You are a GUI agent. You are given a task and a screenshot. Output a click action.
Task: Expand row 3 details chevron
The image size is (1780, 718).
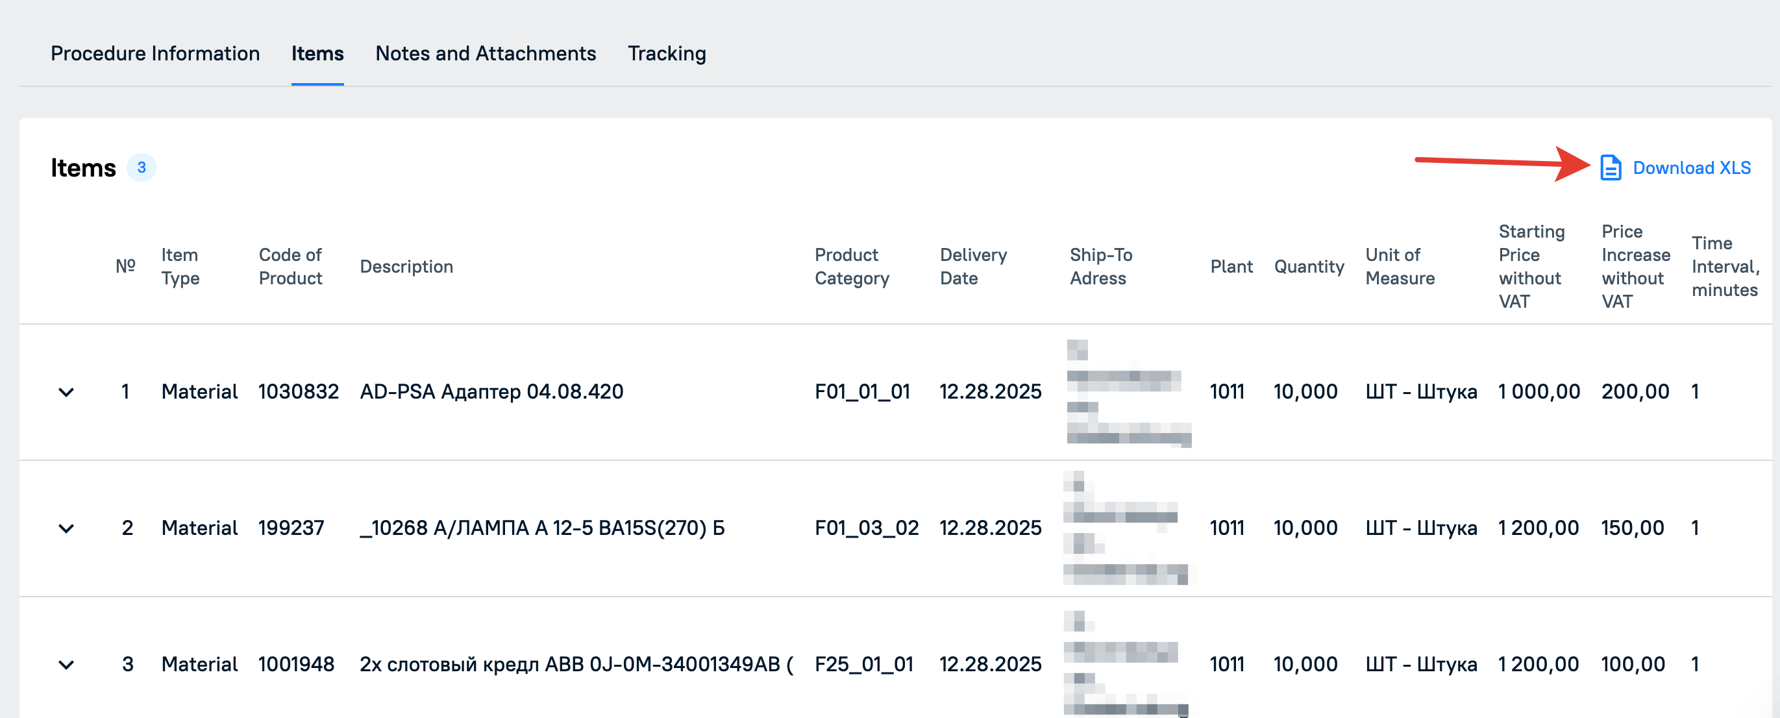66,664
